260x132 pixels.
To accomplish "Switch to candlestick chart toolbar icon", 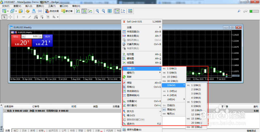I will pyautogui.click(x=84, y=11).
